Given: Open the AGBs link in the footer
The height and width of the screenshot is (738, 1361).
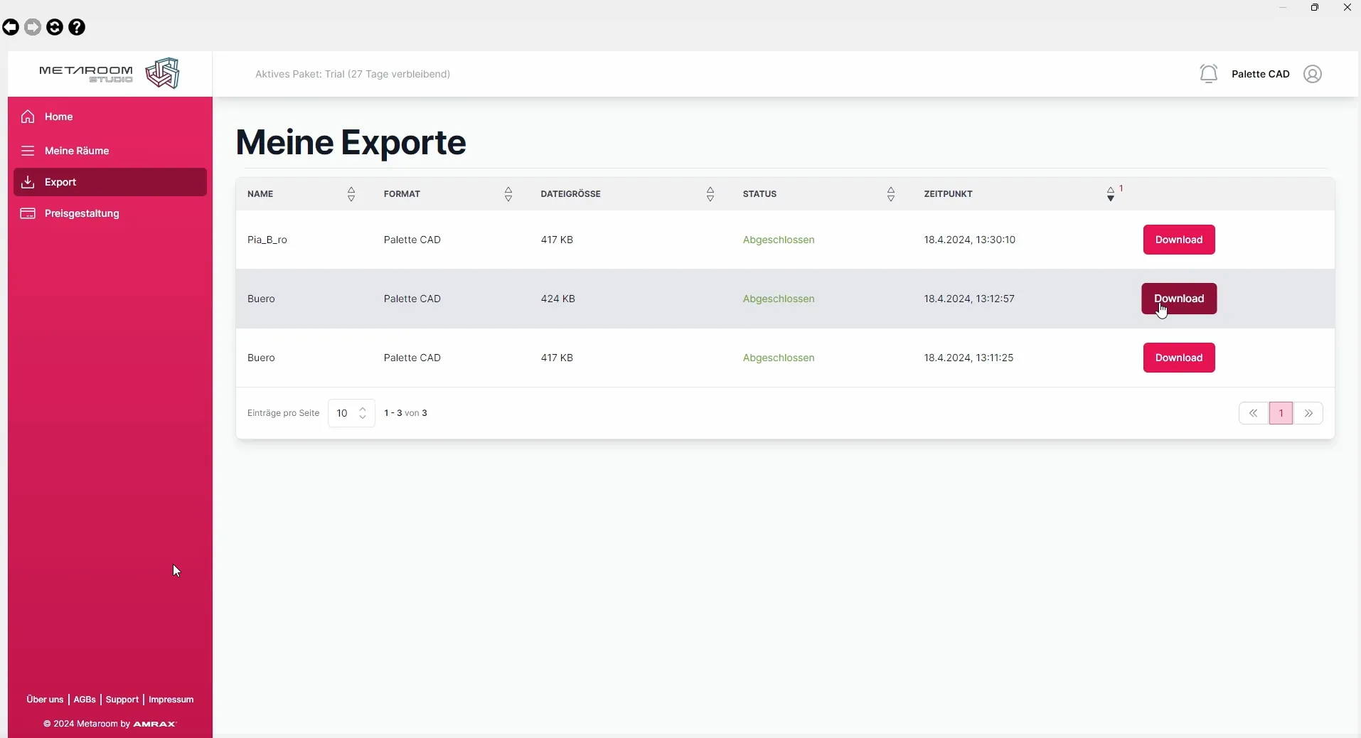Looking at the screenshot, I should click(85, 699).
